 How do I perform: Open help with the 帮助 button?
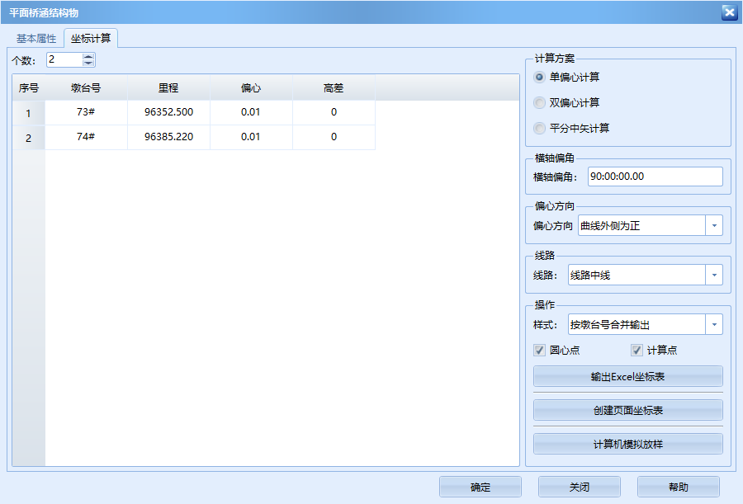pyautogui.click(x=678, y=488)
